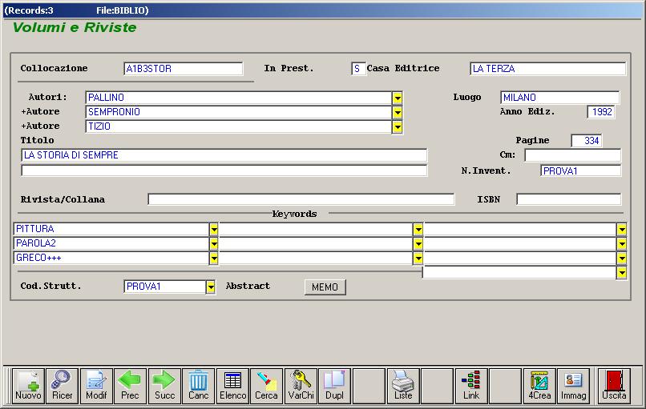
Task: Open the rightmost keyword dropdown in PITTURA row
Action: click(x=622, y=229)
